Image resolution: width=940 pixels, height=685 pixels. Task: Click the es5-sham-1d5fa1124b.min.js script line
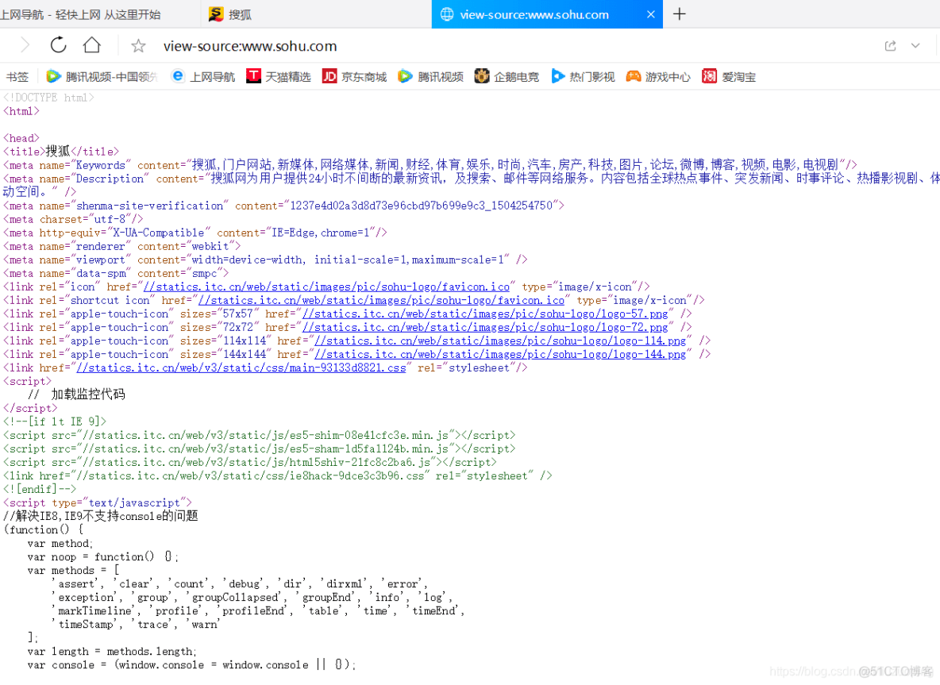tap(259, 449)
